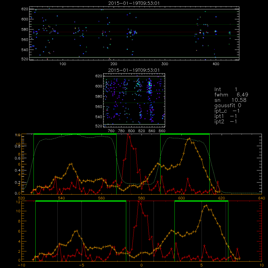Select the 'sn 10.58' readout text
Screen dimensions: 268x268
(x=230, y=100)
